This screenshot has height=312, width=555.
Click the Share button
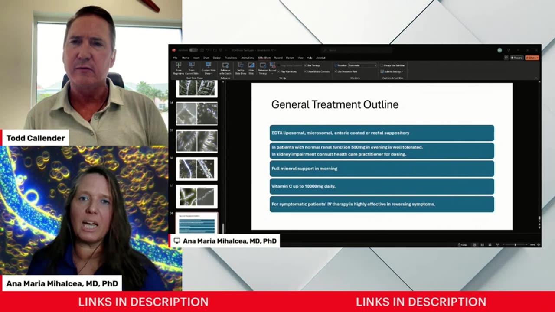532,58
